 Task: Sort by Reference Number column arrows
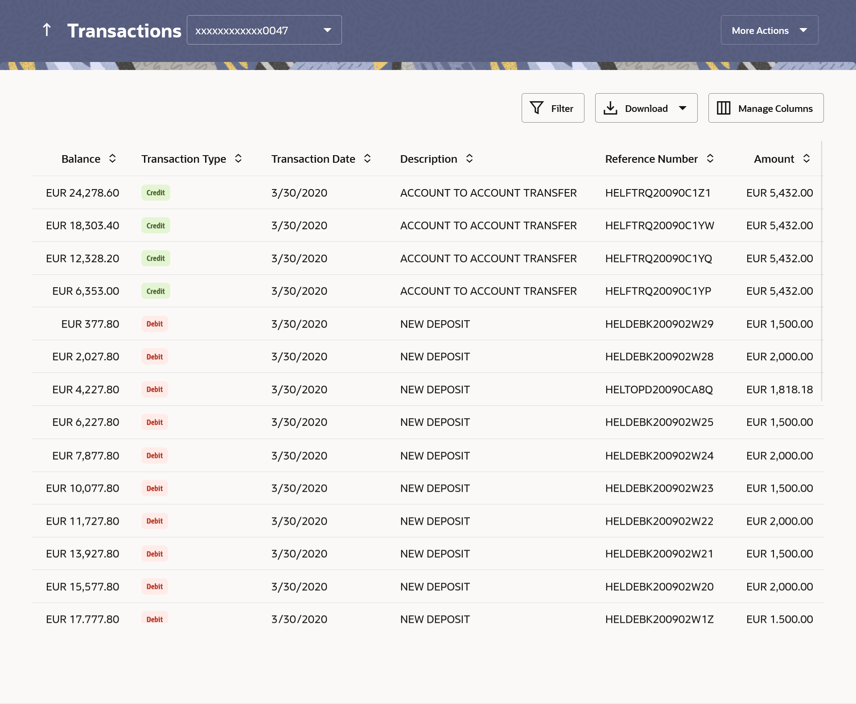(710, 159)
